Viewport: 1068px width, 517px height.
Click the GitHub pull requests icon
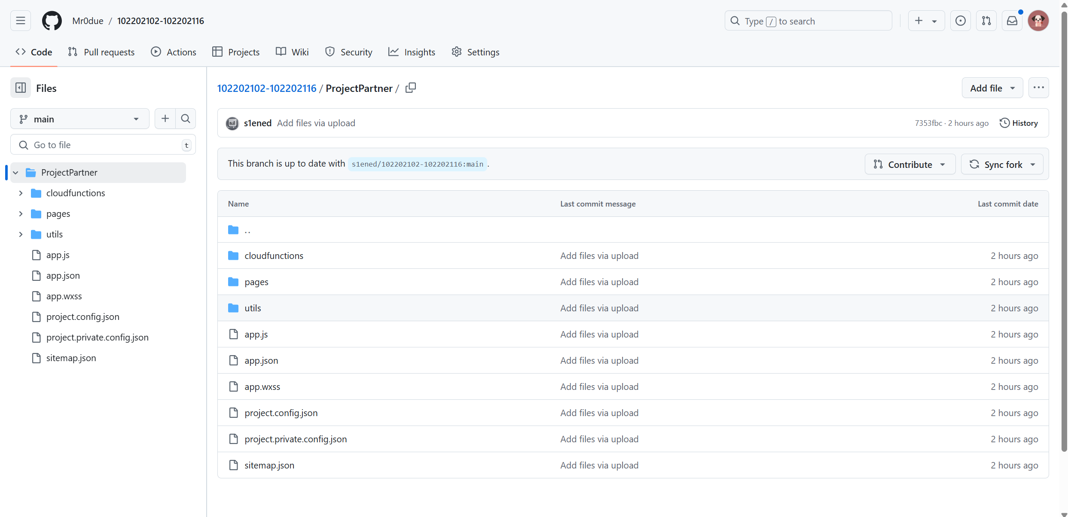click(987, 21)
